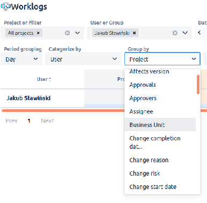Go to previous date range arrow

tap(199, 33)
